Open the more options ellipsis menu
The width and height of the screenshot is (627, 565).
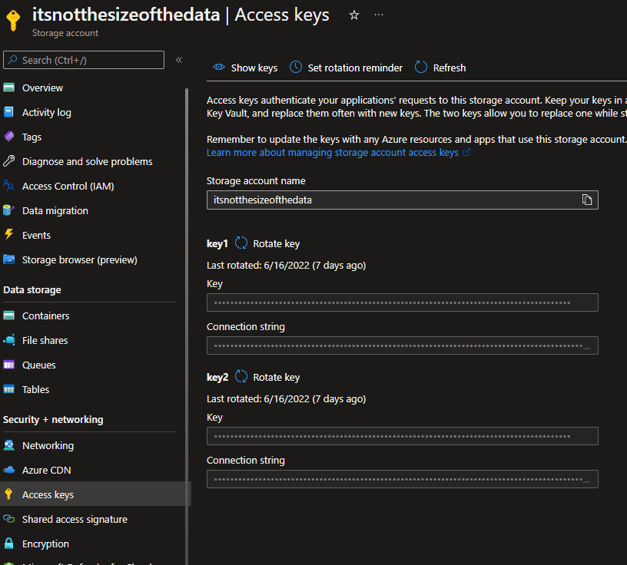point(378,15)
